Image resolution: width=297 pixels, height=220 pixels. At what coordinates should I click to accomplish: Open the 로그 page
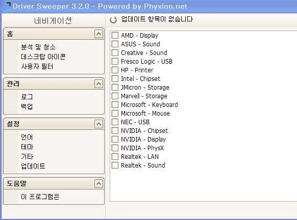[27, 97]
